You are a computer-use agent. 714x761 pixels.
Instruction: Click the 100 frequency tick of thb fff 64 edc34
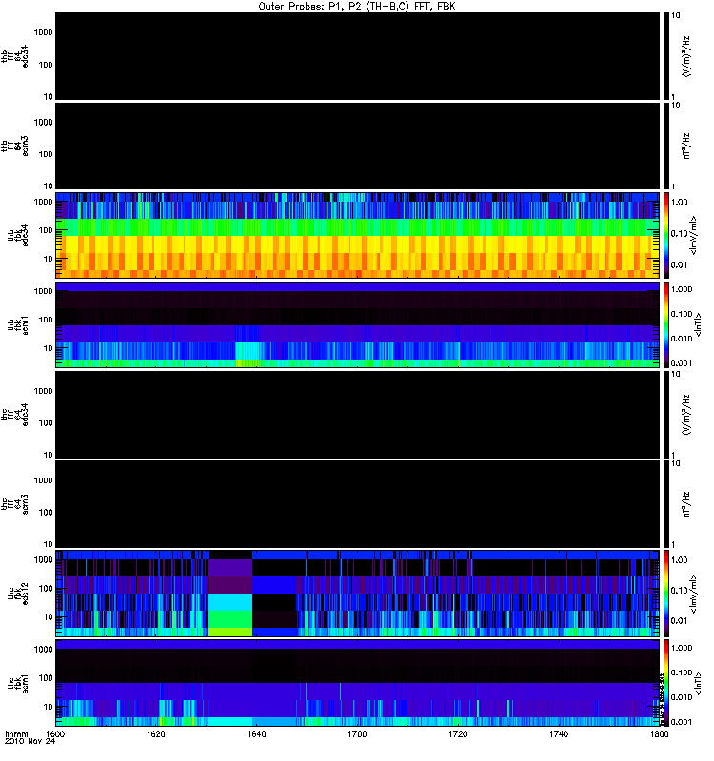tap(46, 65)
